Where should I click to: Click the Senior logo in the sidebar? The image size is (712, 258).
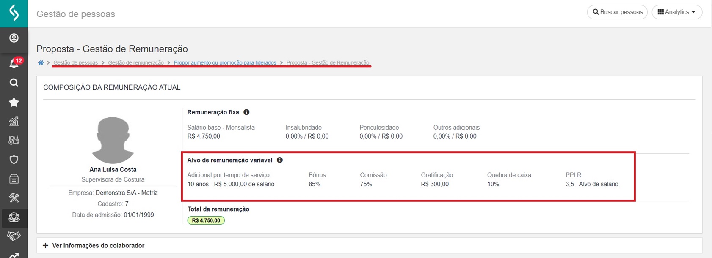pos(14,13)
